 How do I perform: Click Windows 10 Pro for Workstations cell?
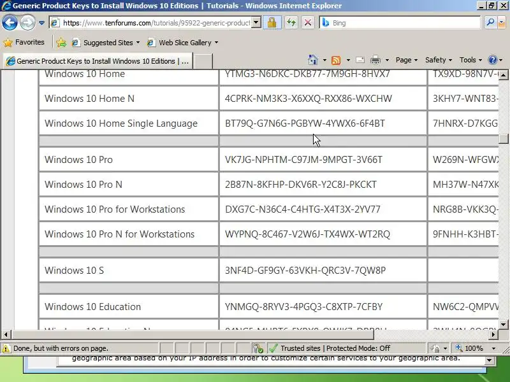(129, 209)
